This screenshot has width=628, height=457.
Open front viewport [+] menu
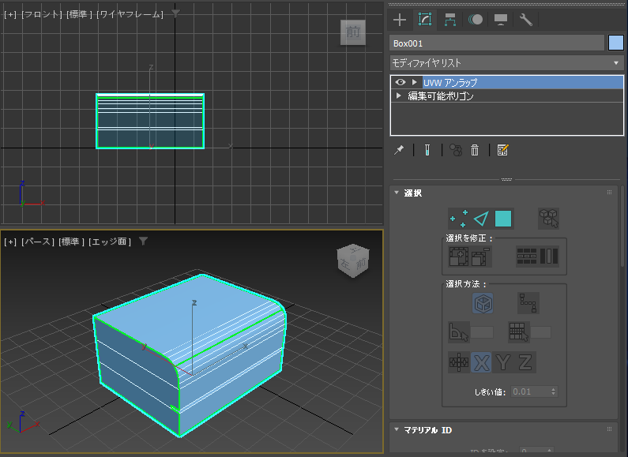pos(10,15)
